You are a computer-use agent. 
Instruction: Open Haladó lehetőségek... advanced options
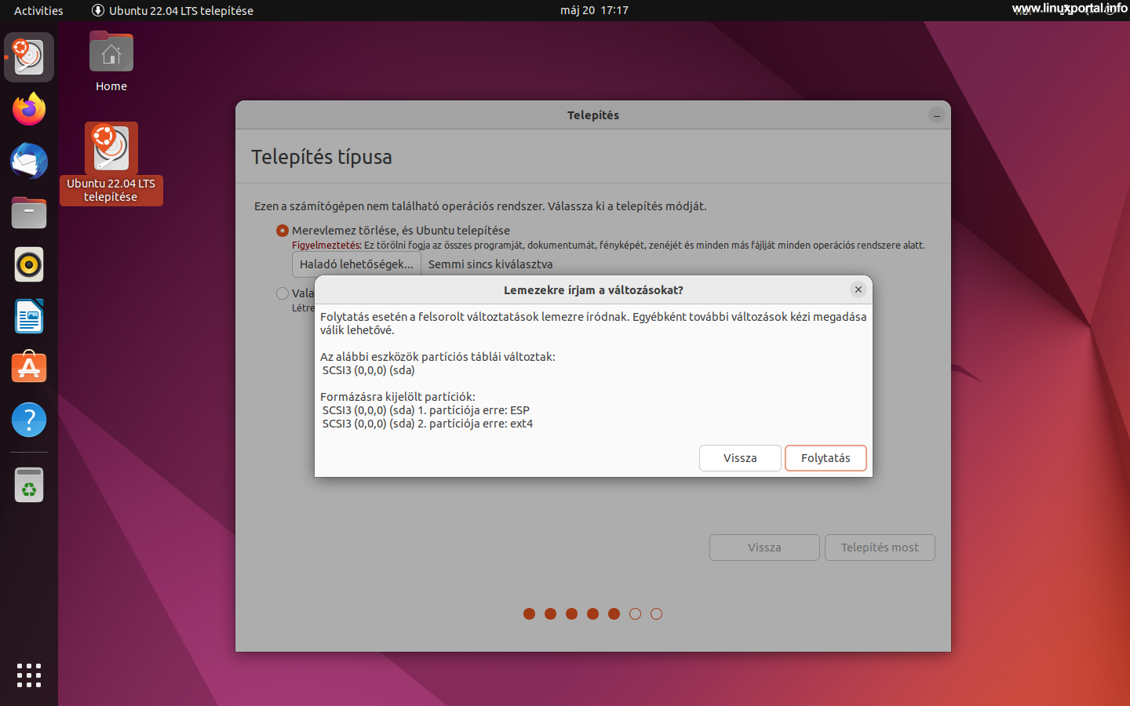[356, 264]
